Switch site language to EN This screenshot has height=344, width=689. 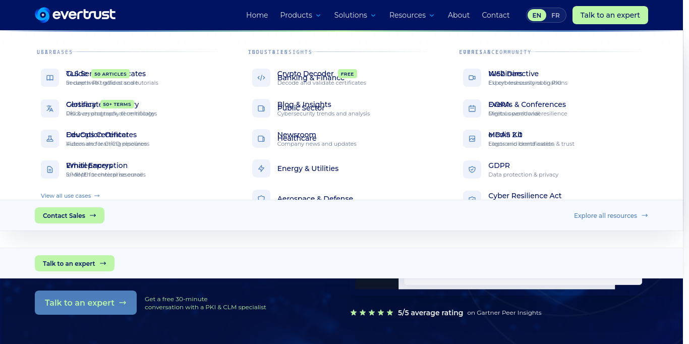pyautogui.click(x=537, y=15)
